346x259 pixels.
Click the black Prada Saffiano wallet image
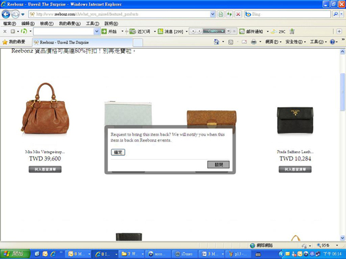295,120
